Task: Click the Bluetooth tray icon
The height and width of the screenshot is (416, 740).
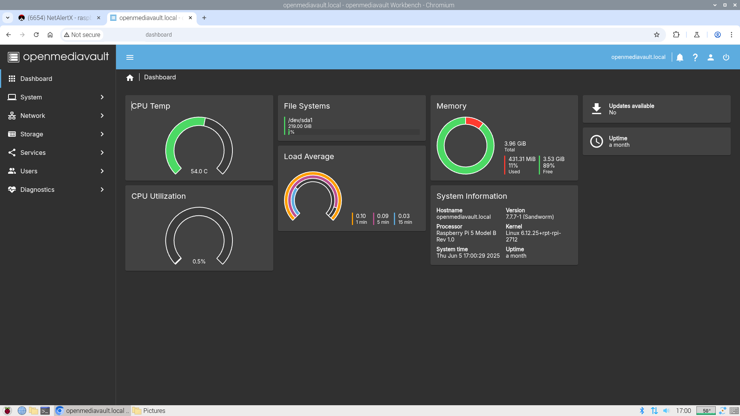Action: pos(642,411)
